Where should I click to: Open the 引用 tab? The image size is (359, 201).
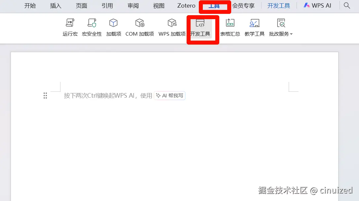pyautogui.click(x=107, y=6)
